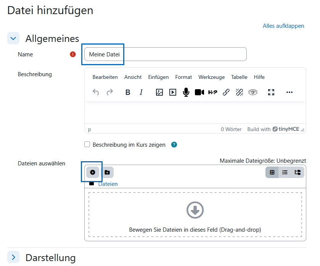
Task: Click the 0 Wörter word count
Action: 231,129
